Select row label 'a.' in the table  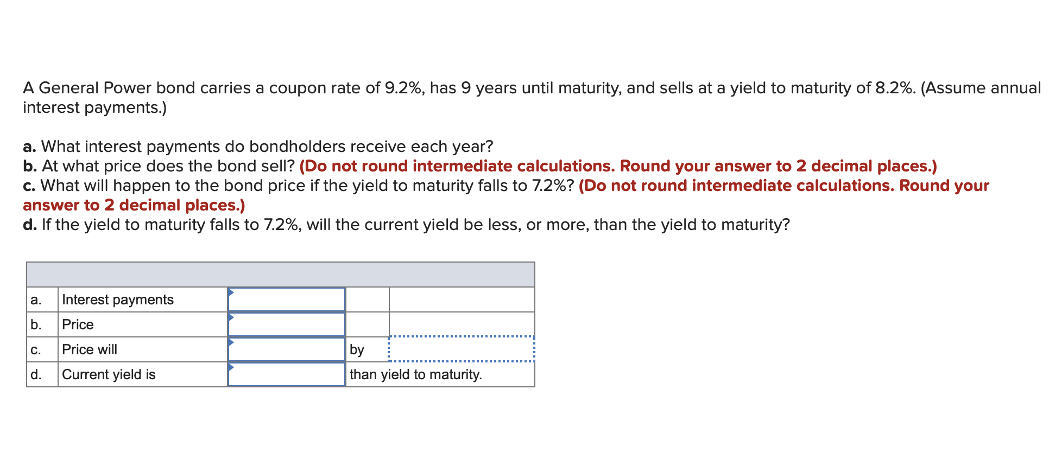[x=36, y=299]
